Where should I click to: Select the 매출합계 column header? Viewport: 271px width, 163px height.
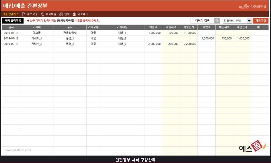[x=189, y=27]
